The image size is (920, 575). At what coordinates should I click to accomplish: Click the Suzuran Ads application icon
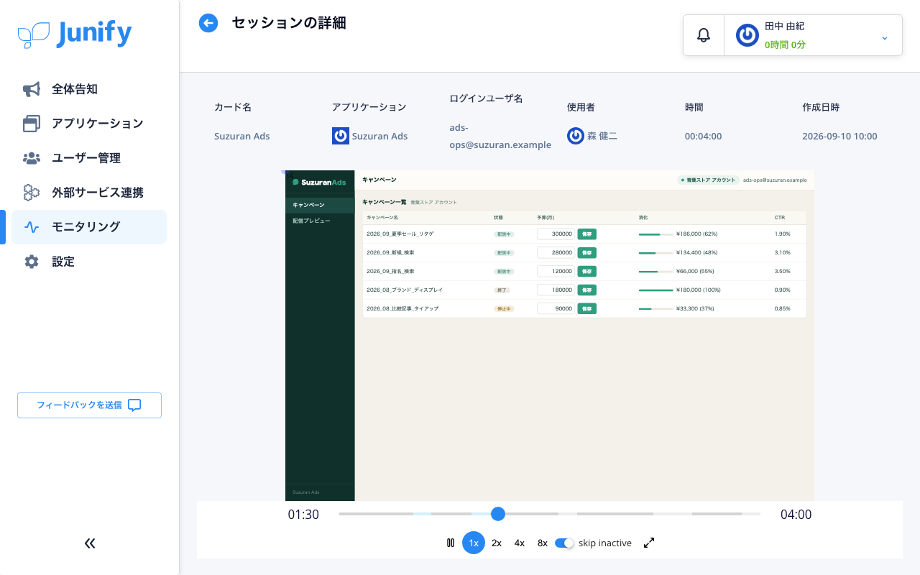point(341,136)
